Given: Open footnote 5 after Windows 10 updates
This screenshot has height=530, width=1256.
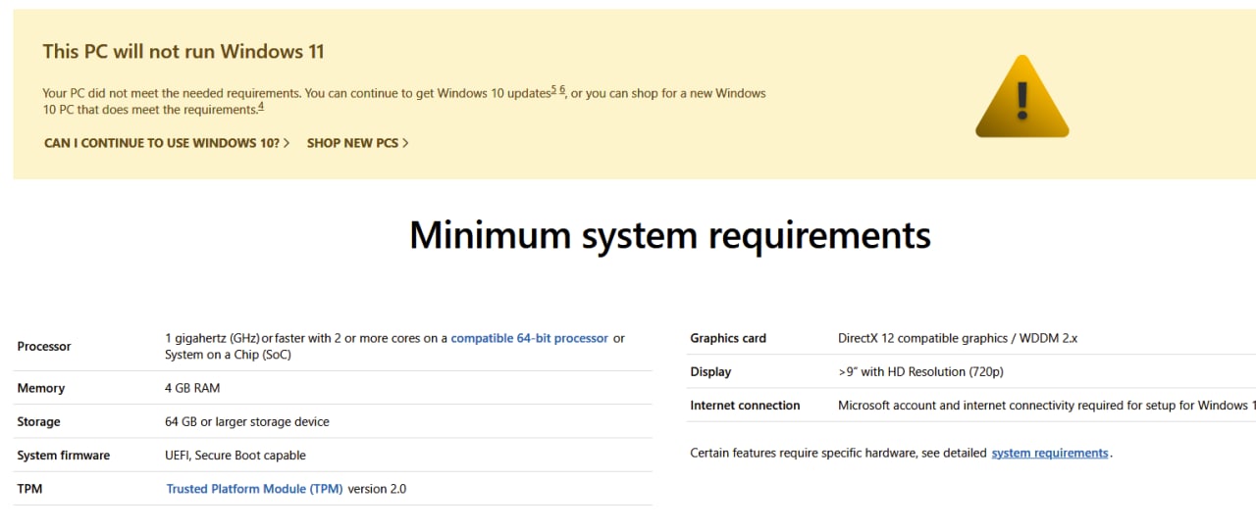Looking at the screenshot, I should point(553,90).
